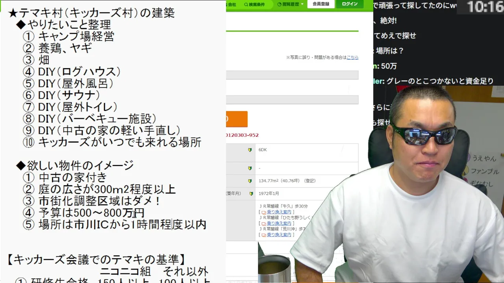Click transfer icon under 牛久 station line
The height and width of the screenshot is (283, 504).
pyautogui.click(x=263, y=212)
